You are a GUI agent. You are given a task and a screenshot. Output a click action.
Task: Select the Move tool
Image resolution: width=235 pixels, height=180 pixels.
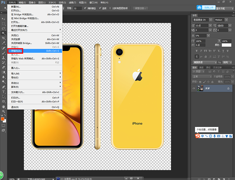coord(3,19)
